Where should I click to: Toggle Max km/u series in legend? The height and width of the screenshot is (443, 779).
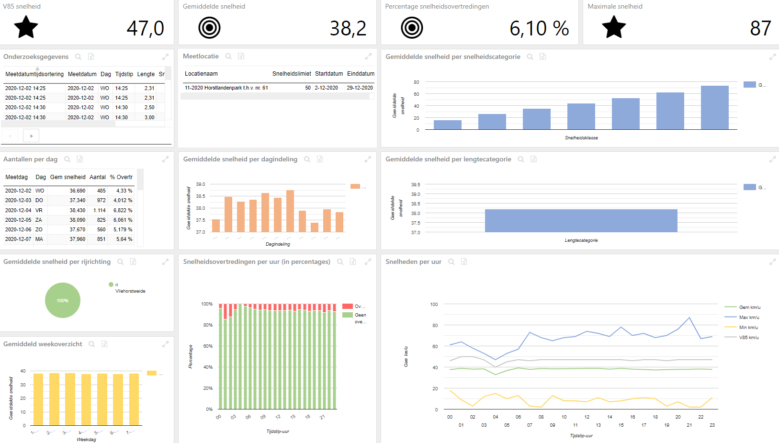pos(742,317)
